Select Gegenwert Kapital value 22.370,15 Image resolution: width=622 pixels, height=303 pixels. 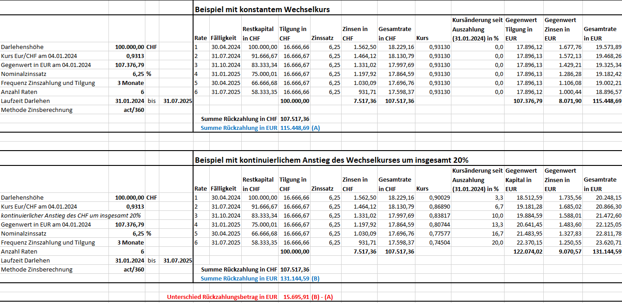tap(530, 242)
